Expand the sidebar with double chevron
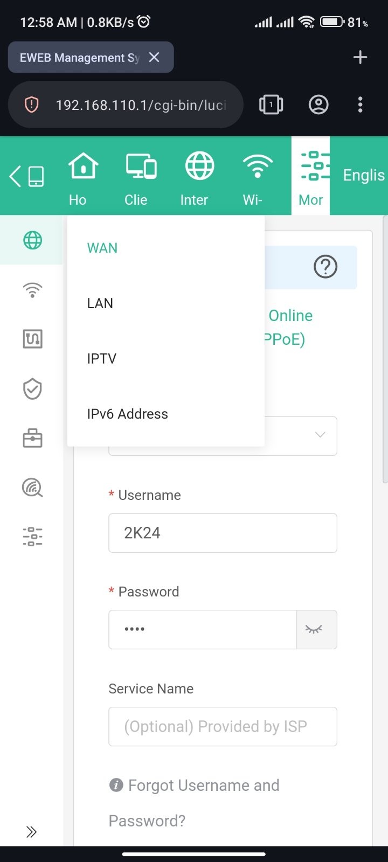The width and height of the screenshot is (388, 862). [31, 832]
